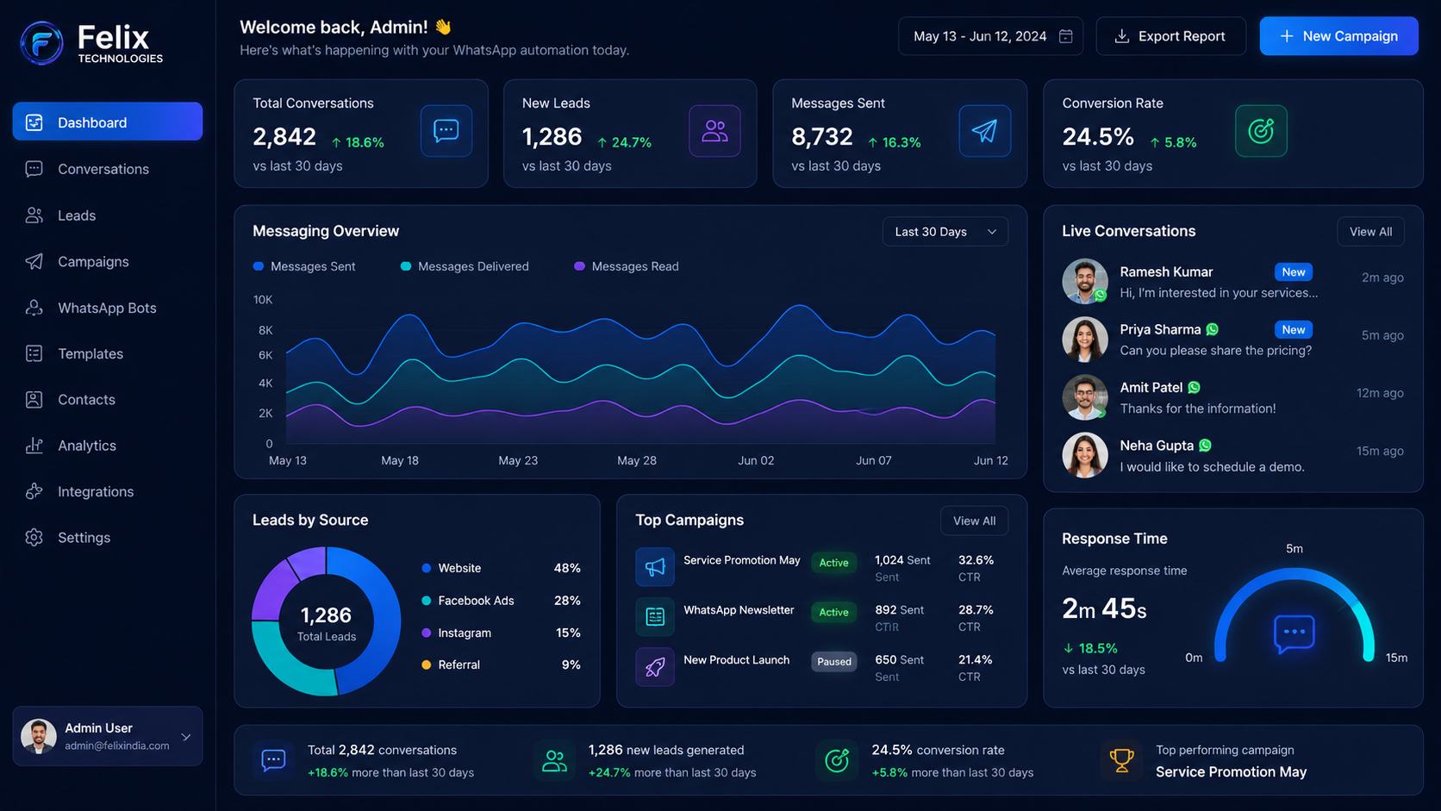Click the New Campaign button
Screen dimensions: 1441x811
pos(1338,36)
